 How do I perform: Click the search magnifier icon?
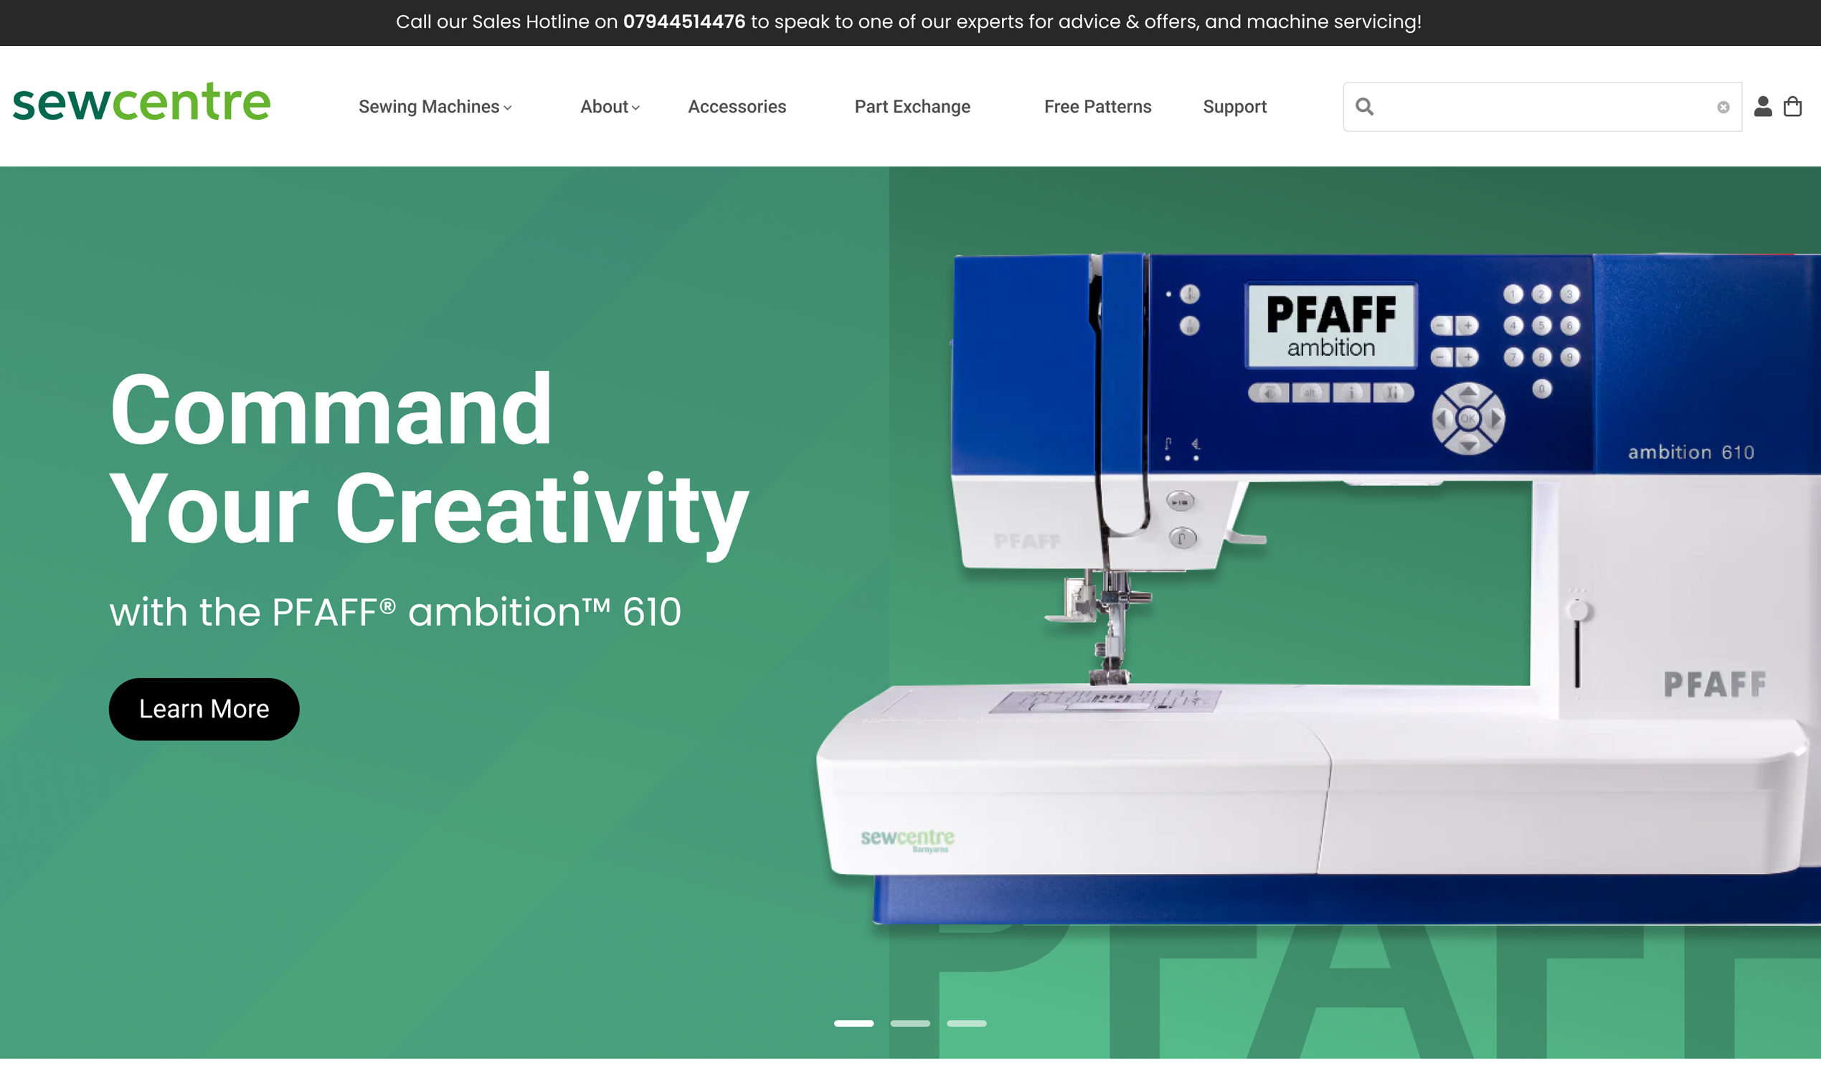pos(1364,107)
